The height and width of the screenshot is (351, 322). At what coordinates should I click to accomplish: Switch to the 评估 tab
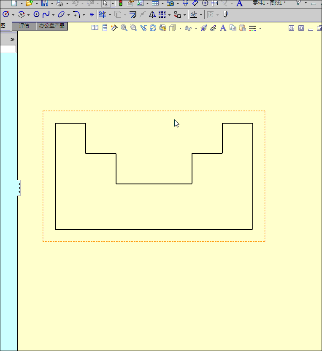coord(24,26)
